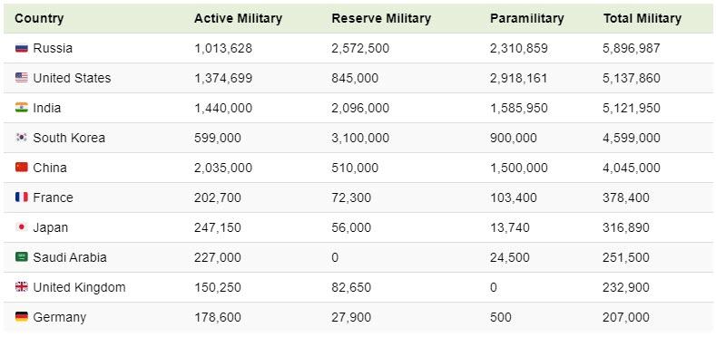
Task: Select the Russia country name
Action: click(53, 48)
